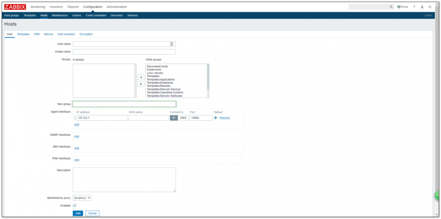Screen dimensions: 441x219
Task: Open the Inventory menu
Action: click(x=56, y=7)
